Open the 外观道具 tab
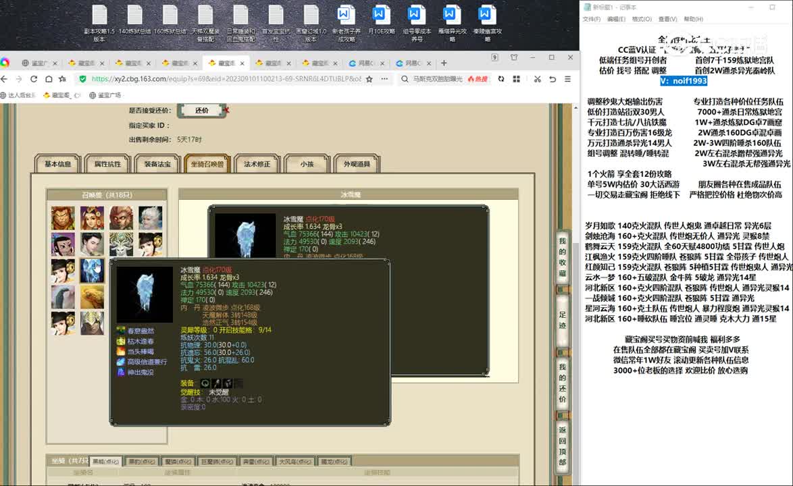Image resolution: width=793 pixels, height=486 pixels. 357,163
